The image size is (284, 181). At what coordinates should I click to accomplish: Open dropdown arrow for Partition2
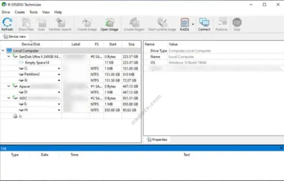click(x=59, y=74)
